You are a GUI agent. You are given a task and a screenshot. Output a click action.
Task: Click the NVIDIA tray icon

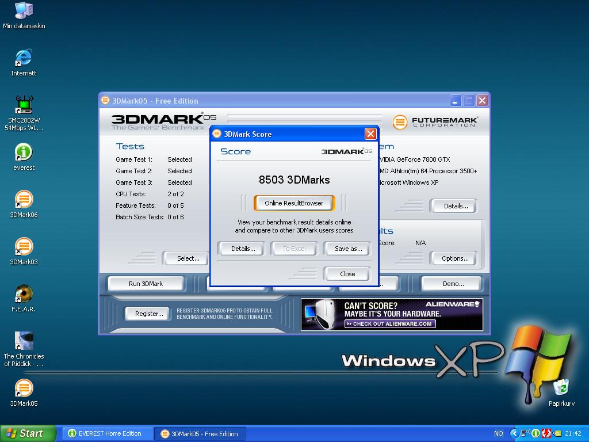(557, 433)
